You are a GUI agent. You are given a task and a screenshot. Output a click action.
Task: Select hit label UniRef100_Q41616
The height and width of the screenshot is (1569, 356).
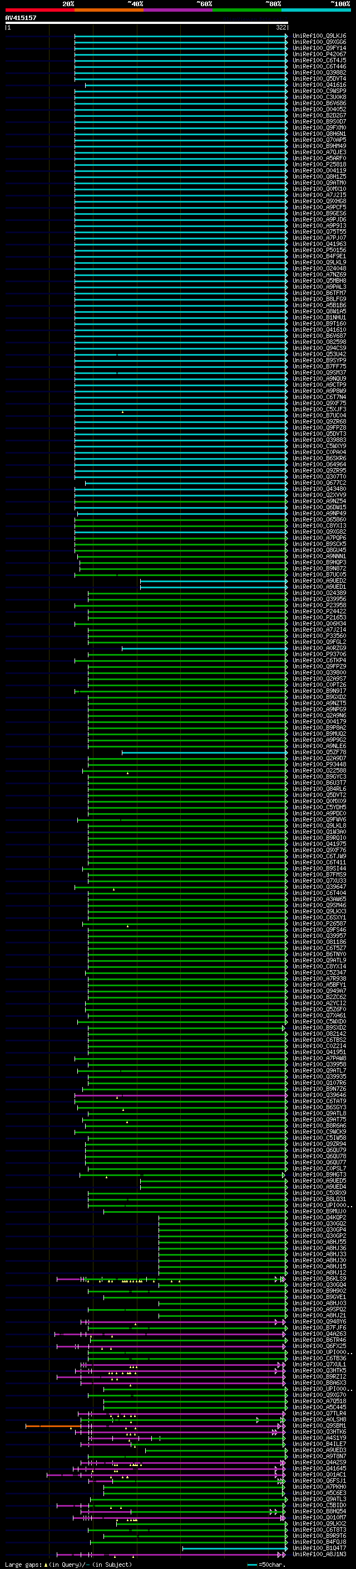click(319, 85)
